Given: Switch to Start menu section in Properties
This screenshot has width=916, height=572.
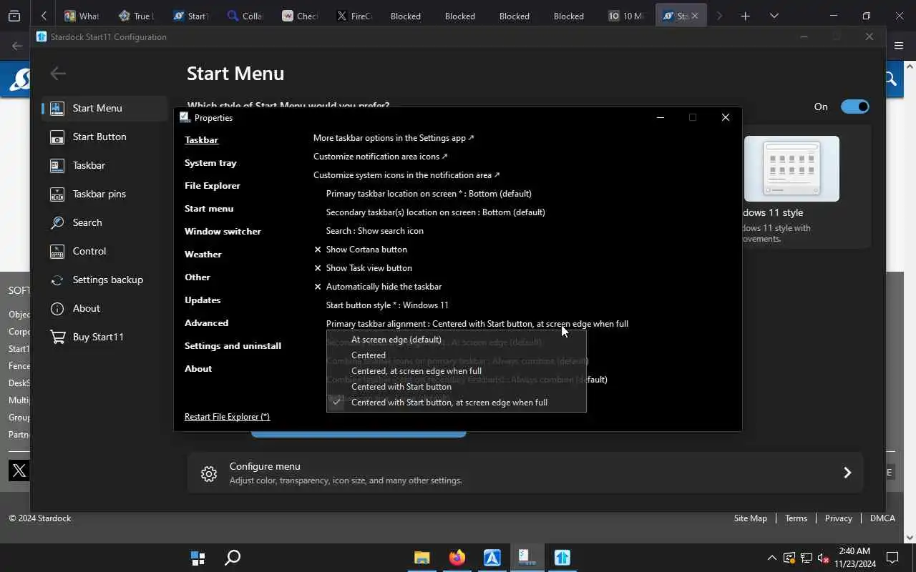Looking at the screenshot, I should click(x=209, y=209).
